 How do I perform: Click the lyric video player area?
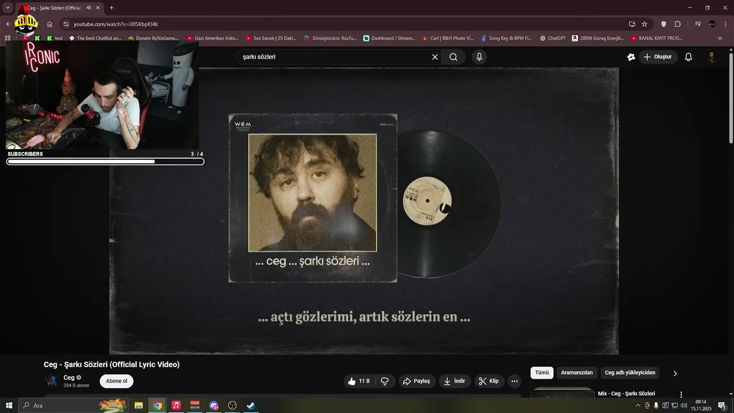tap(364, 211)
